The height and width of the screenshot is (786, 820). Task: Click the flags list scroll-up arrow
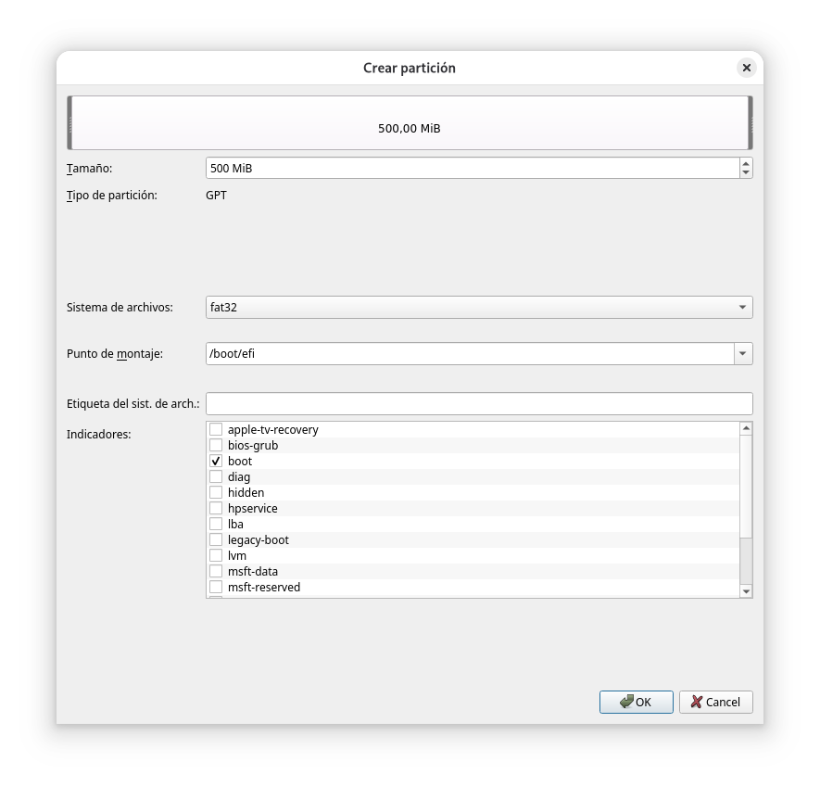tap(746, 428)
